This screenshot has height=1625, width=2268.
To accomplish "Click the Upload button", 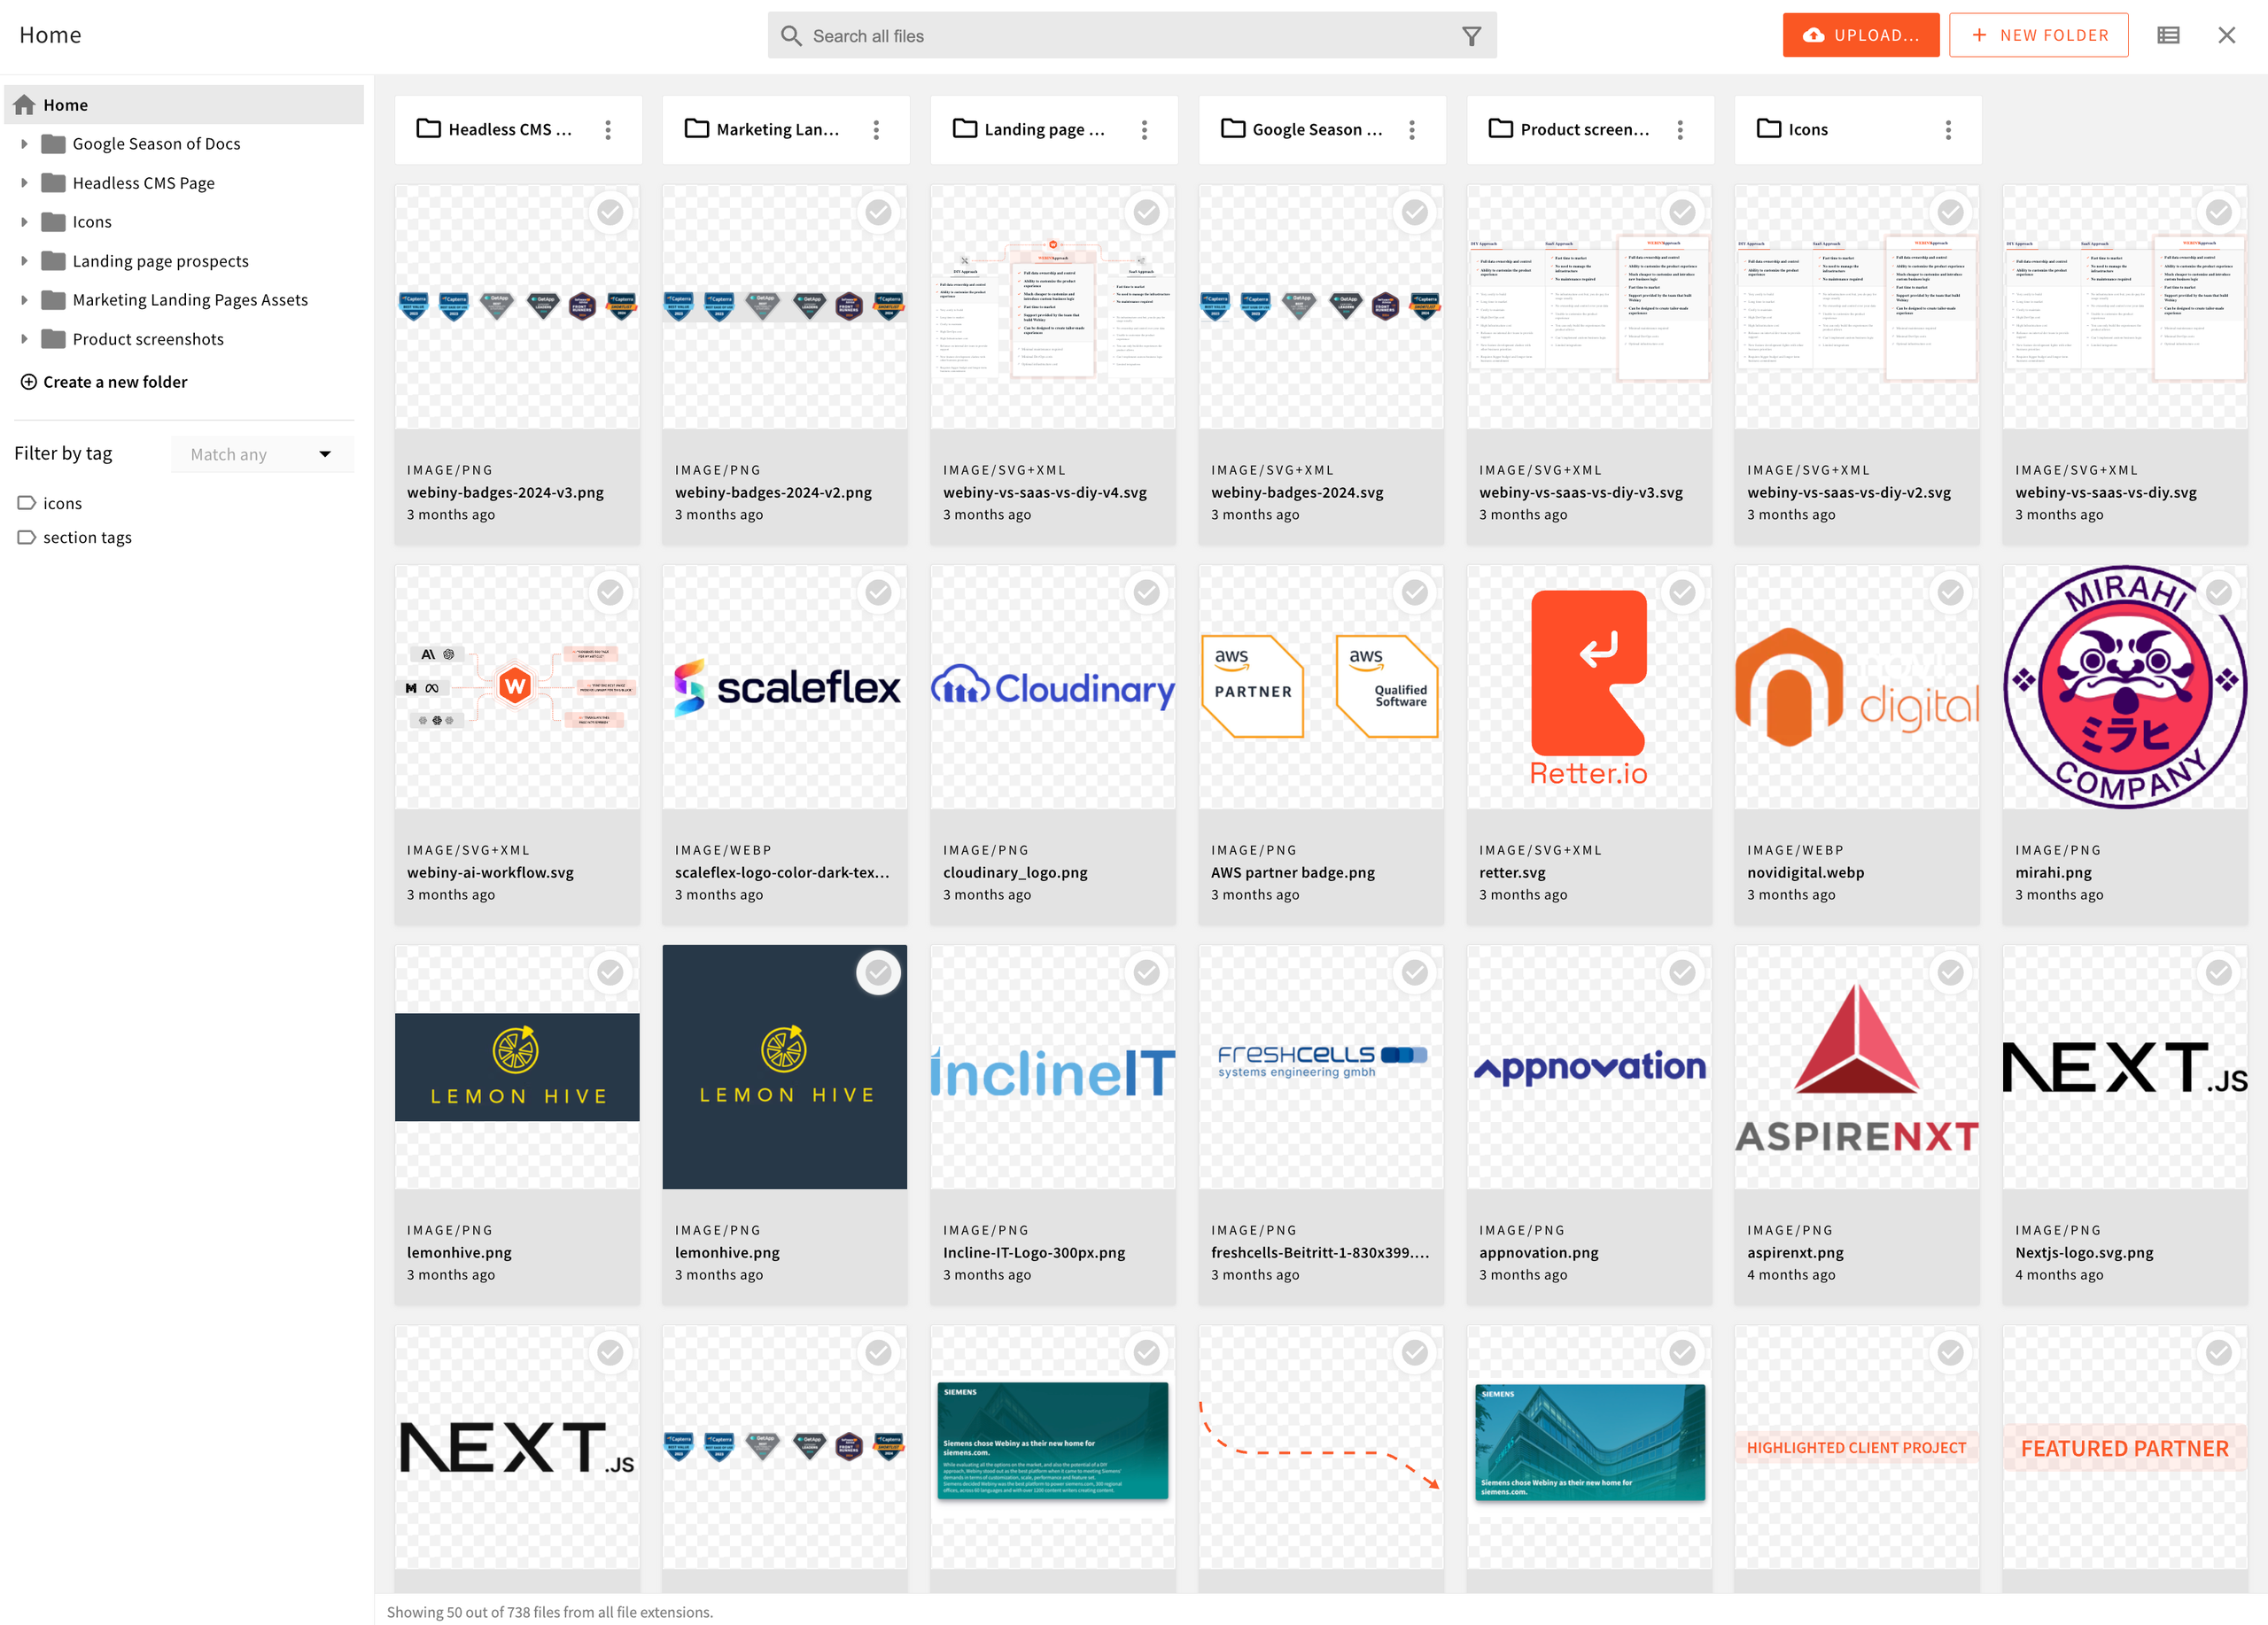I will (1860, 35).
